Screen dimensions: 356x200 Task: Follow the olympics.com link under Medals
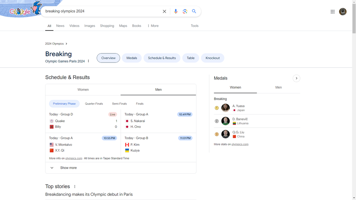[240, 144]
